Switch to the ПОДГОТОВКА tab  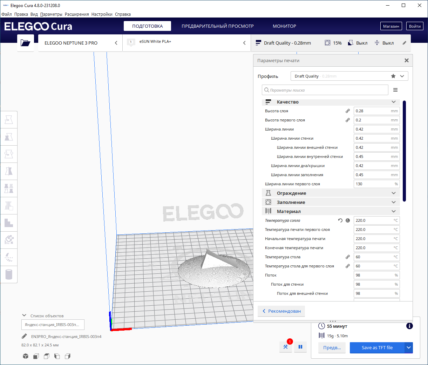point(147,26)
